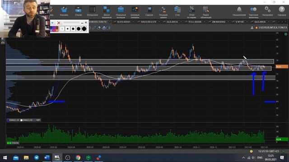Open OBS Studio from the taskbar

68,157
